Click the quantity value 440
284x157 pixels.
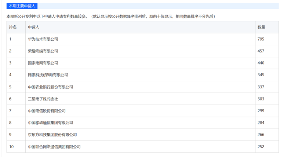tap(261, 63)
